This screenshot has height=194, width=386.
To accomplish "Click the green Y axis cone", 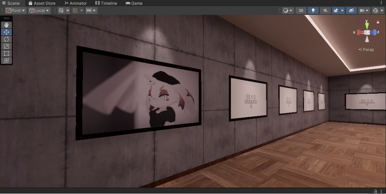I will click(367, 26).
